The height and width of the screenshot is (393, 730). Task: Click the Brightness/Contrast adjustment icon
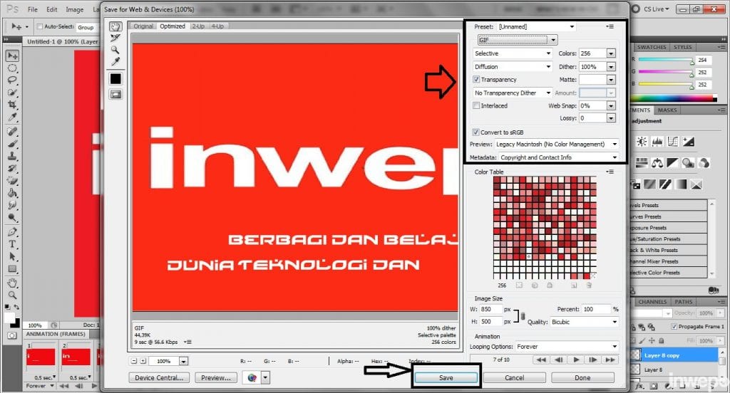coord(642,142)
